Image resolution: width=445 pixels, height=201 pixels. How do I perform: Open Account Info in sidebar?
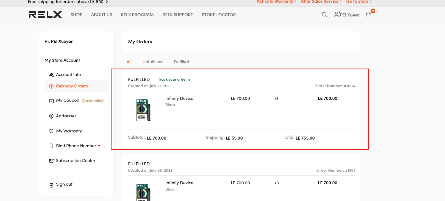pyautogui.click(x=68, y=75)
